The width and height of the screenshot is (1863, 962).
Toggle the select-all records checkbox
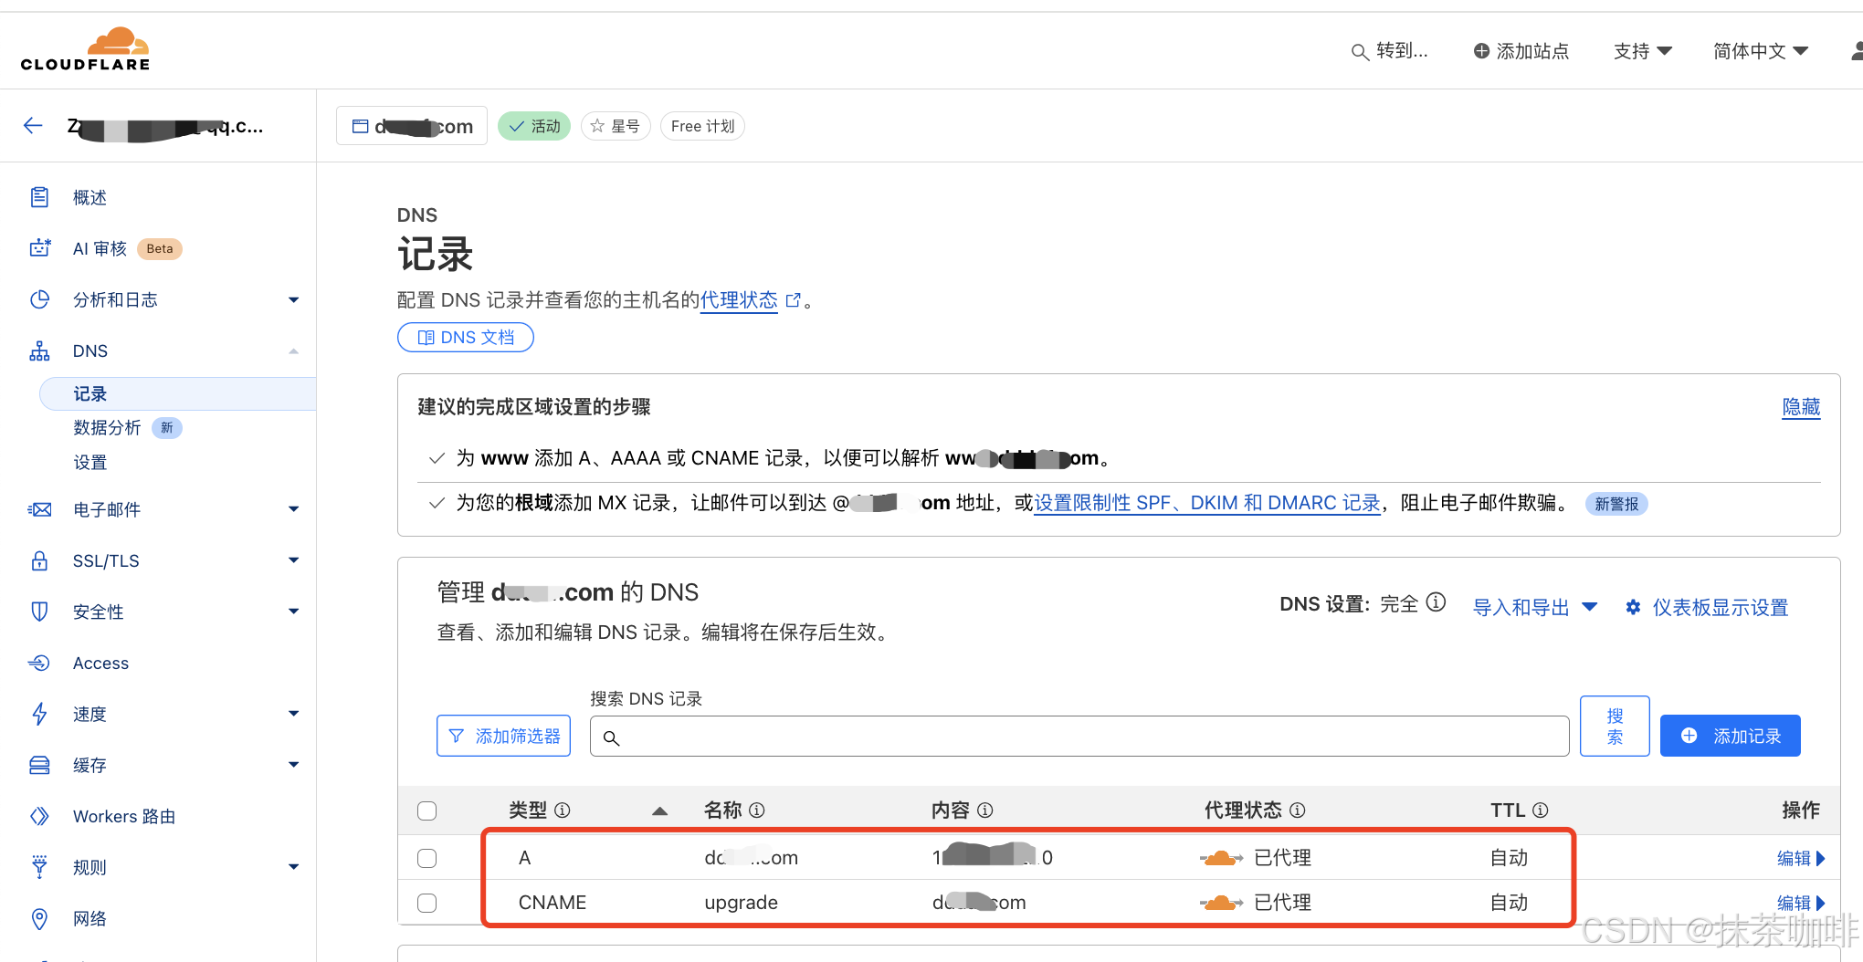click(426, 810)
